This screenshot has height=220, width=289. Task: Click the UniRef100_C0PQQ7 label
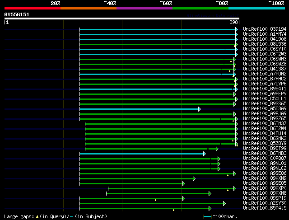[x=265, y=159]
